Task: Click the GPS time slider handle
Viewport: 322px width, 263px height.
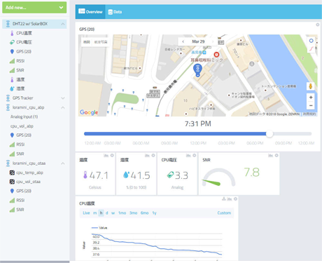Action: (x=269, y=134)
